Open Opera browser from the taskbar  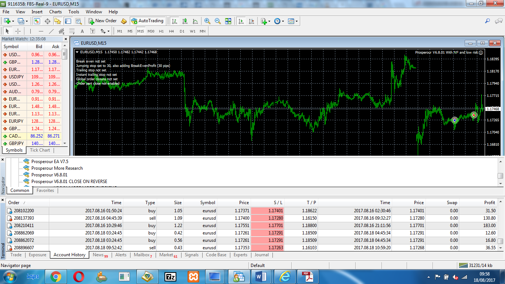(x=78, y=276)
